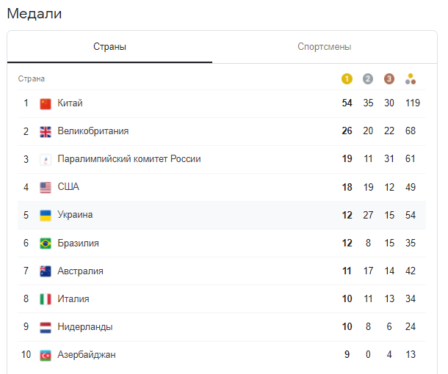
Task: Select the США row
Action: pyautogui.click(x=68, y=187)
